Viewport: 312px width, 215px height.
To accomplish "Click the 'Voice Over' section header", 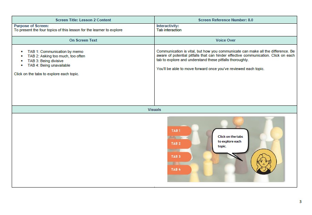I will click(226, 40).
